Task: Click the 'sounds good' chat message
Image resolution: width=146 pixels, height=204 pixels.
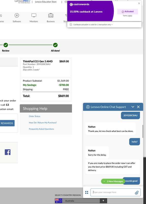Action: 131,181
